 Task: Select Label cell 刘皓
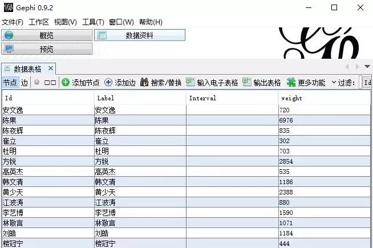tap(140, 233)
